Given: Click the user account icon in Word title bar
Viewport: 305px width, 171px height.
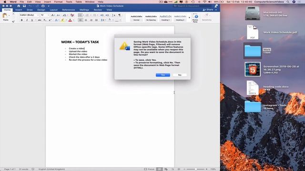Looking at the screenshot, I should click(216, 6).
